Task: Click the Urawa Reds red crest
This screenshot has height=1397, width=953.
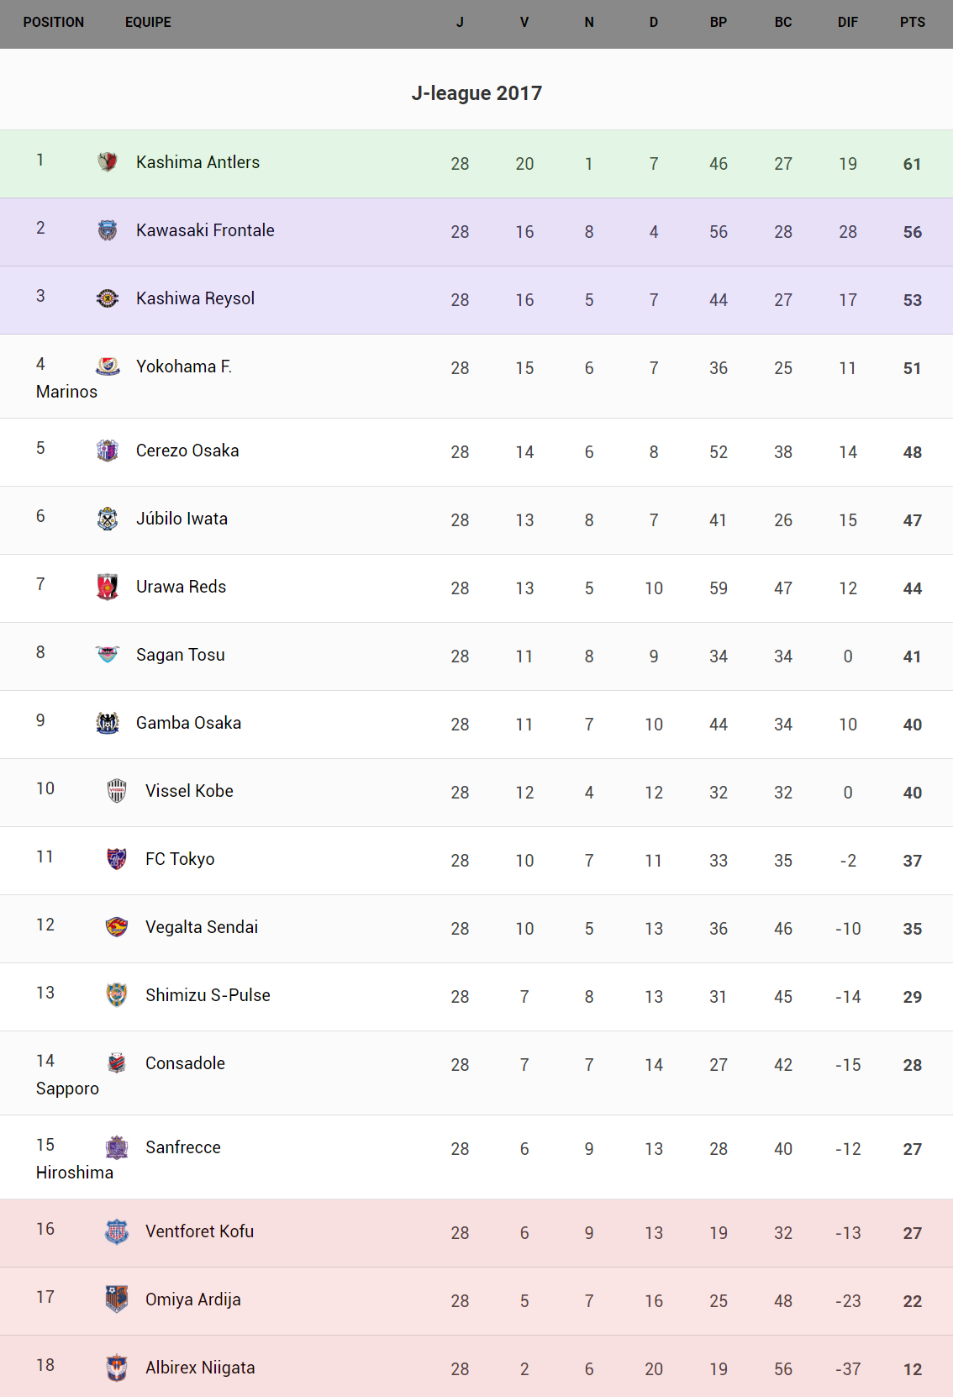Action: tap(108, 586)
